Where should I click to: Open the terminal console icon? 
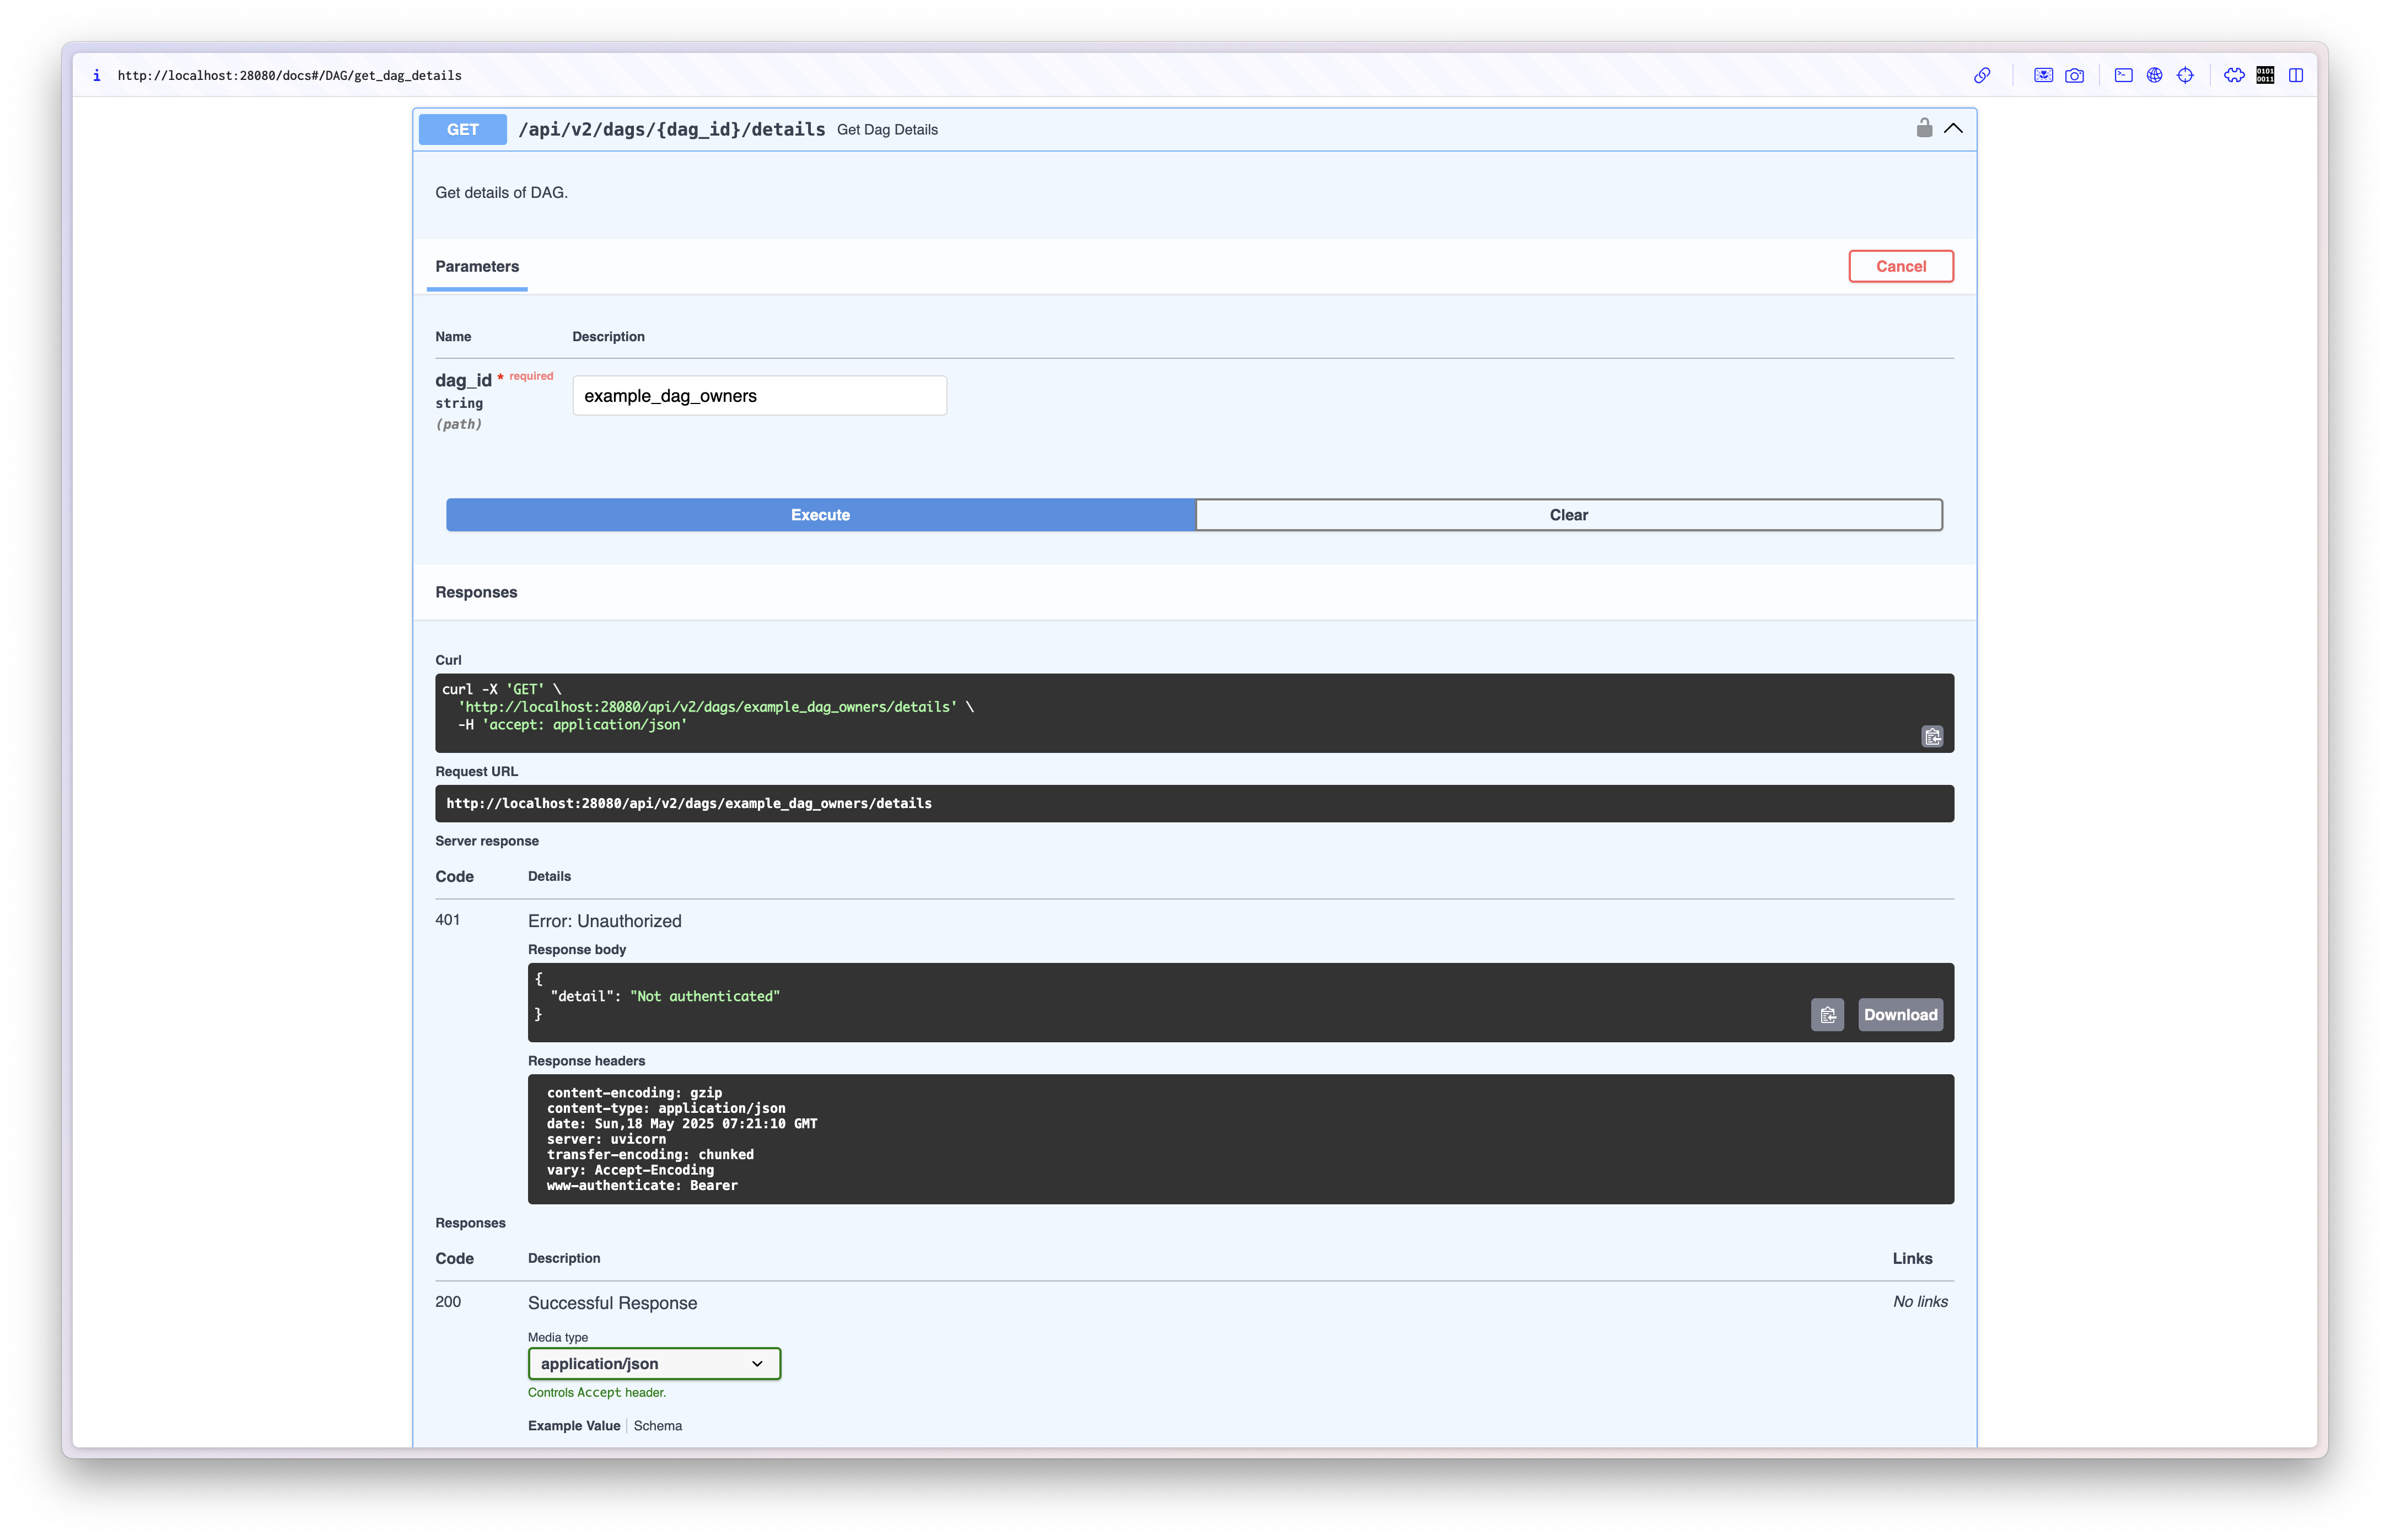(x=2123, y=75)
